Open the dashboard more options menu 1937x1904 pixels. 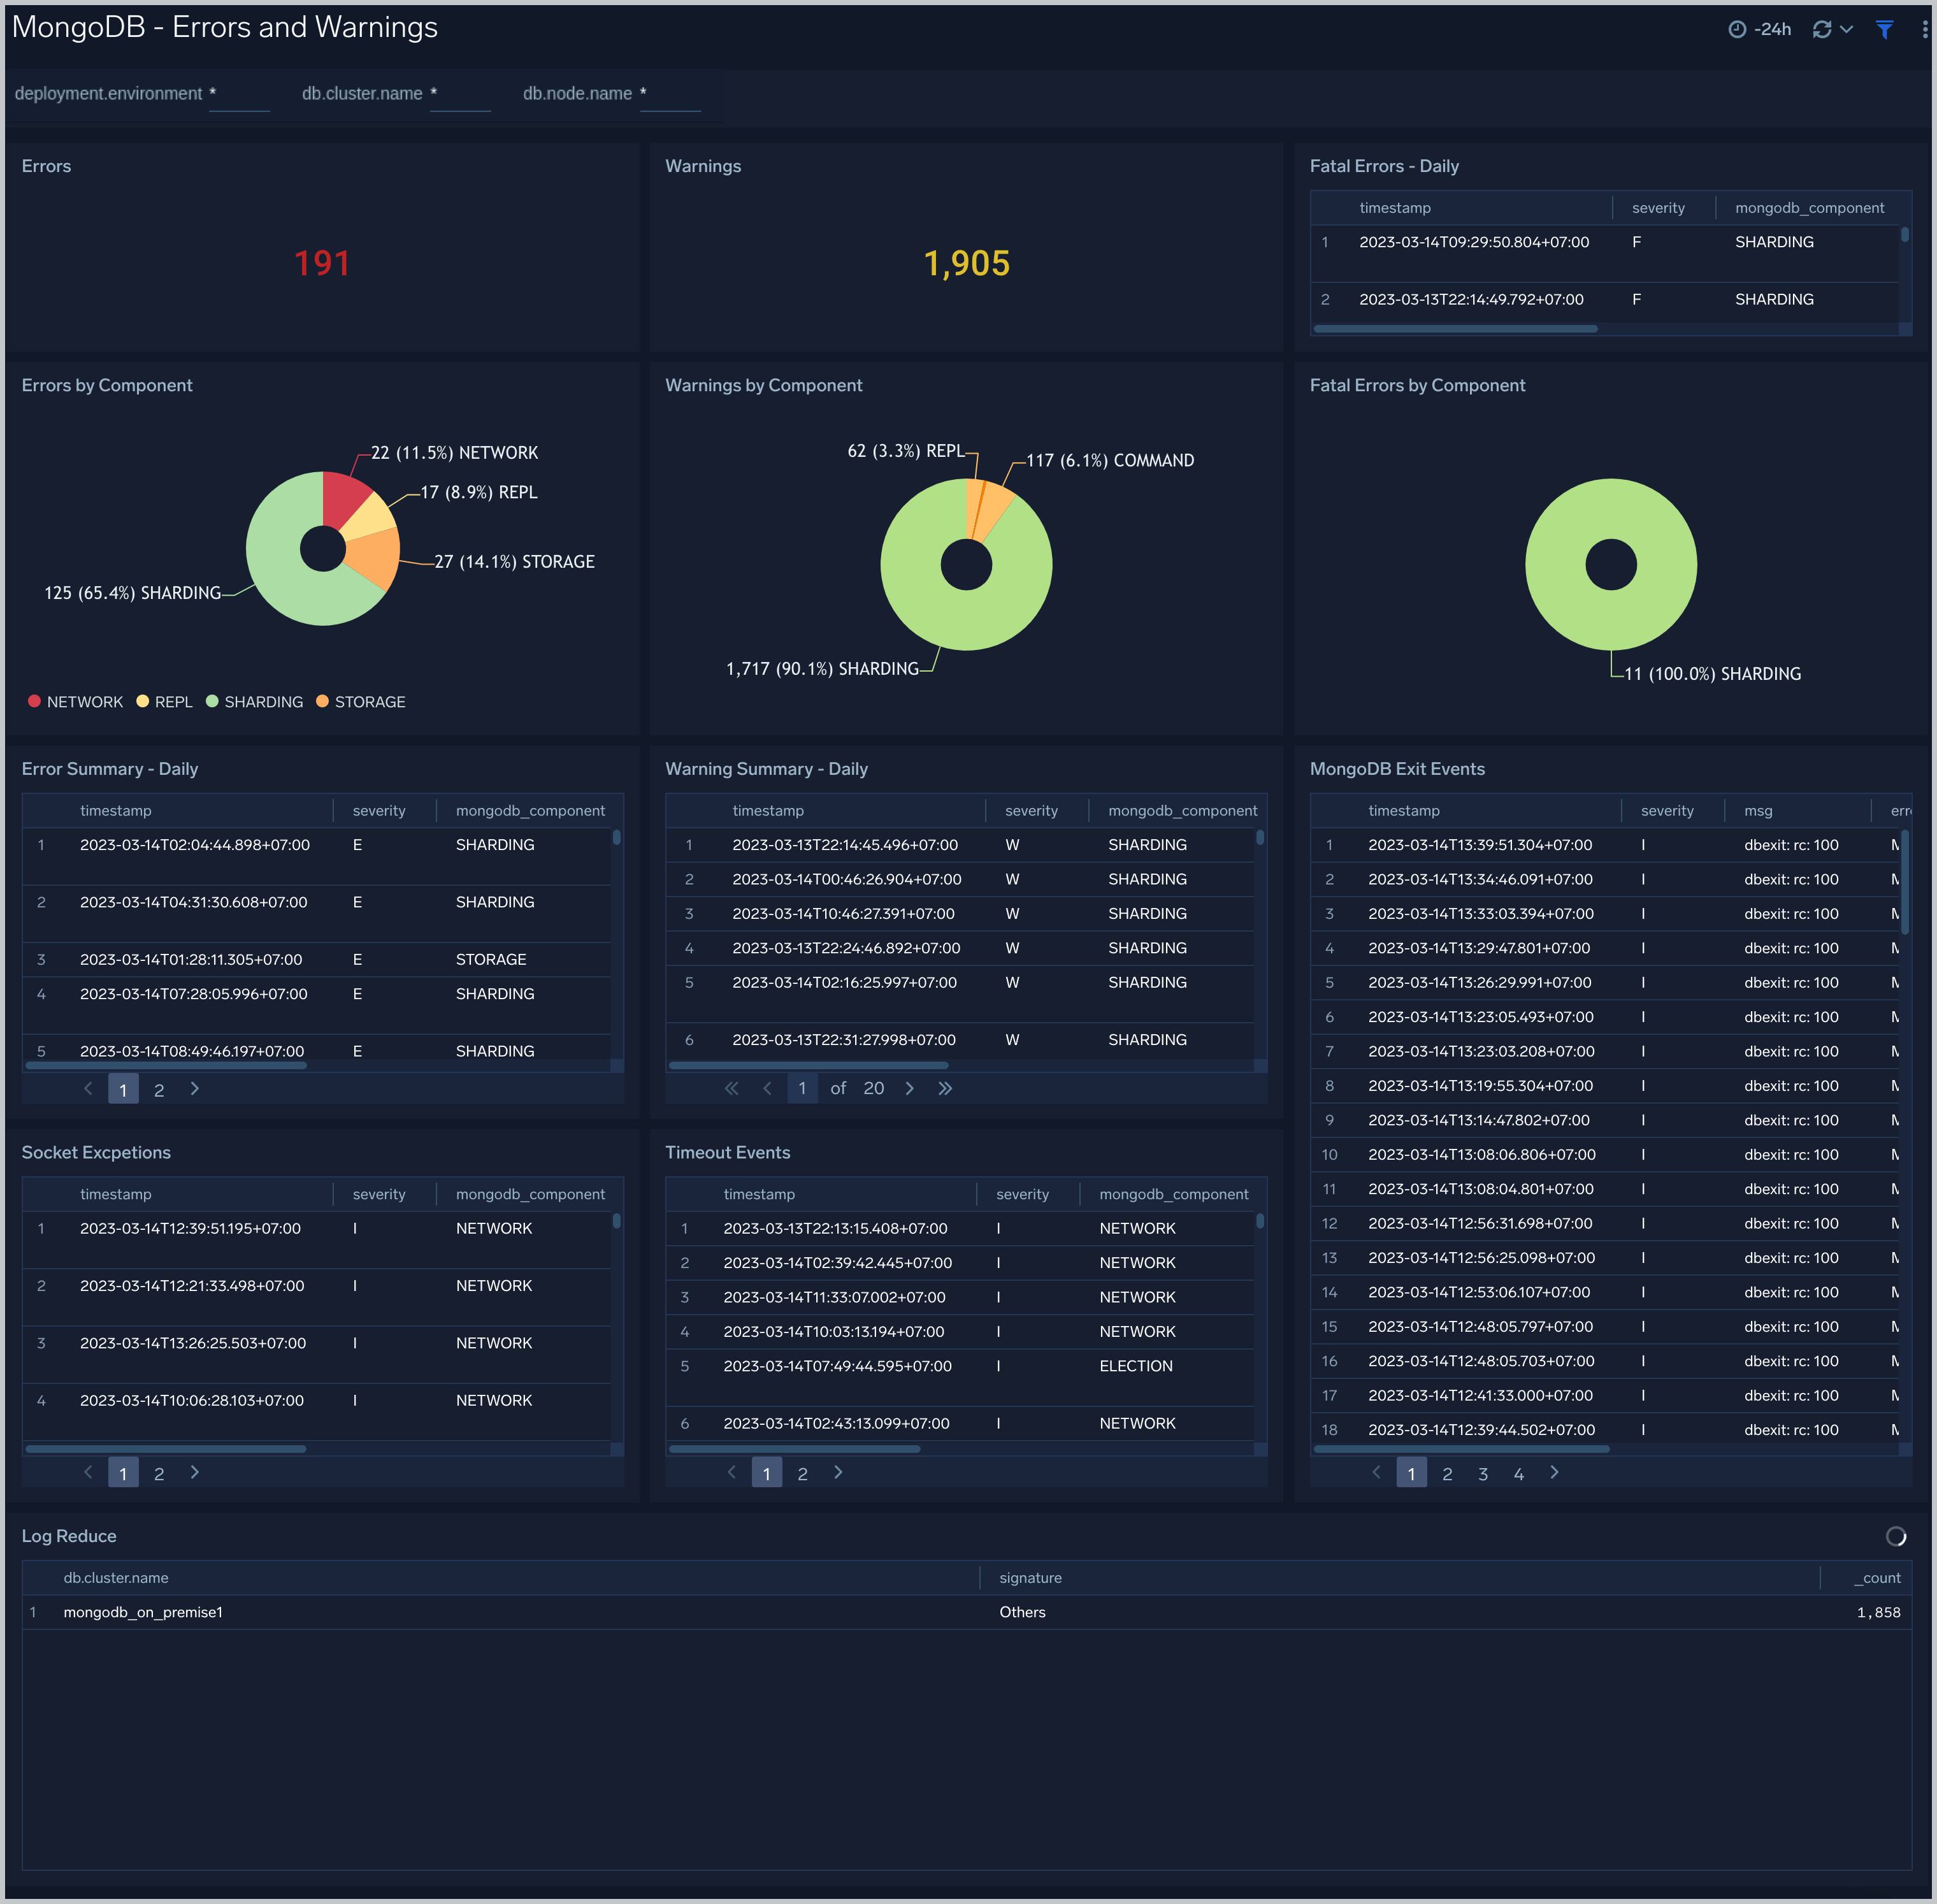1925,29
